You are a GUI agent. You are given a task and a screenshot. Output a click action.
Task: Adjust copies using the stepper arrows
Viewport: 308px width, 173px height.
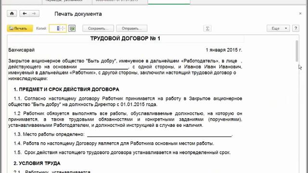click(63, 28)
